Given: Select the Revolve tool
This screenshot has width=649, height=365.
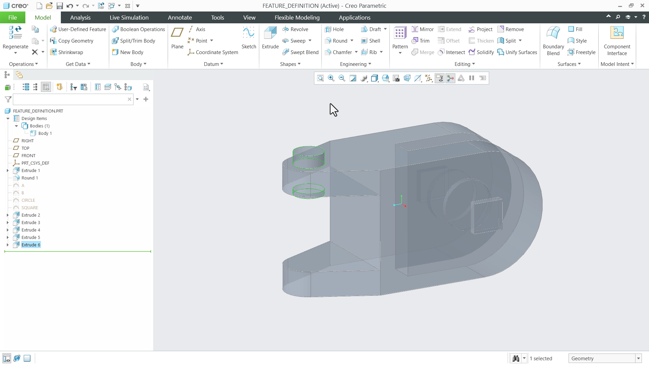Looking at the screenshot, I should [x=295, y=29].
